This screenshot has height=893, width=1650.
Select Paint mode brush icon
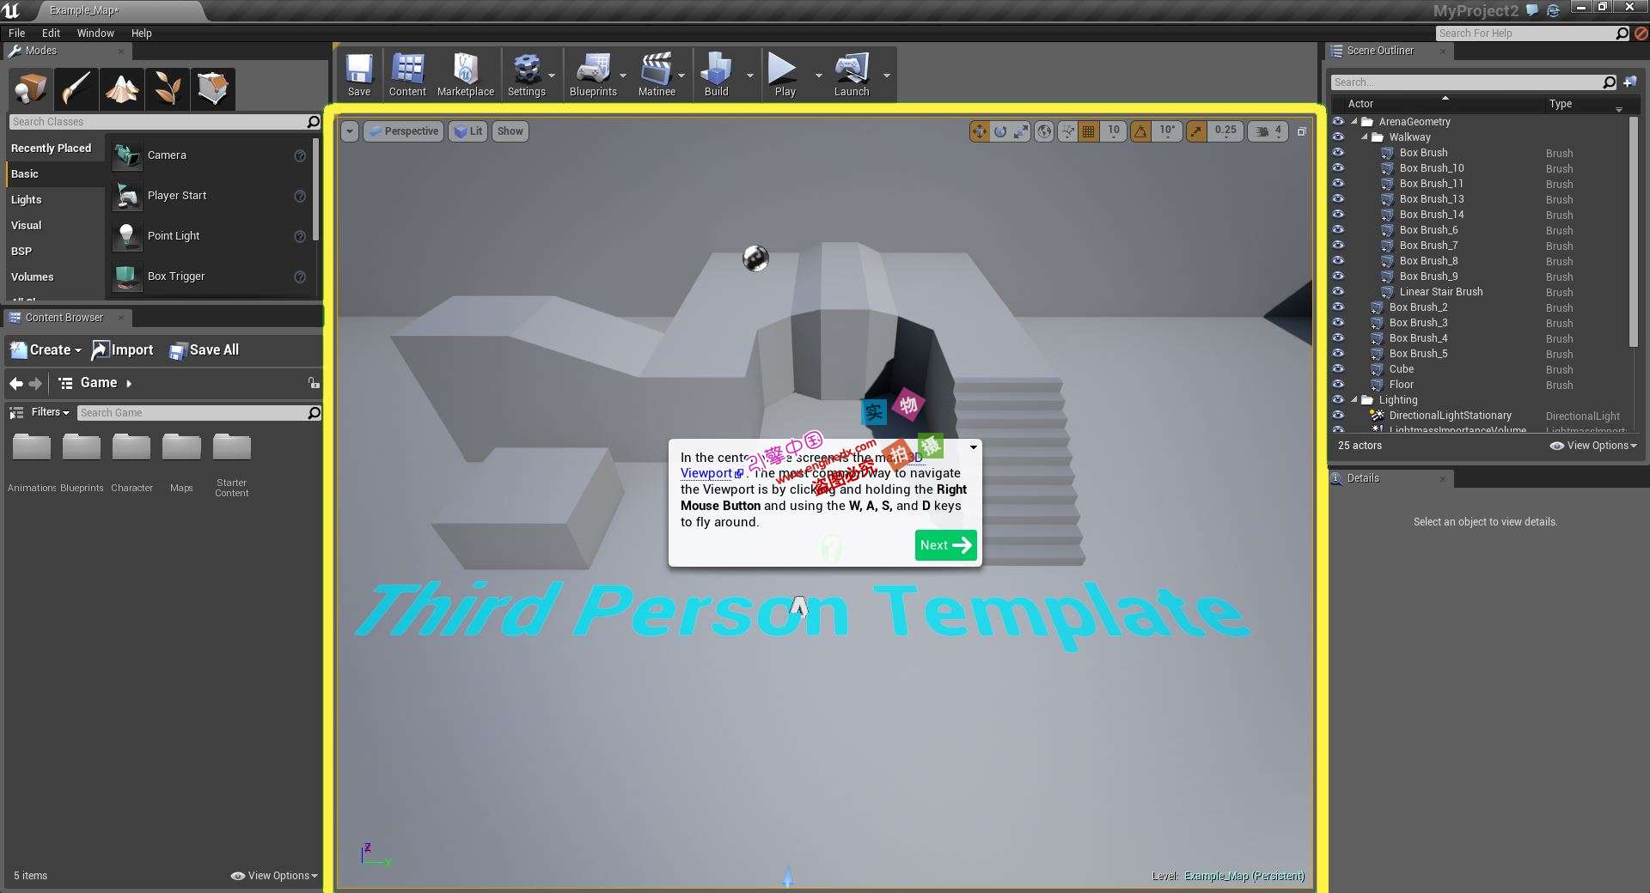[x=76, y=88]
